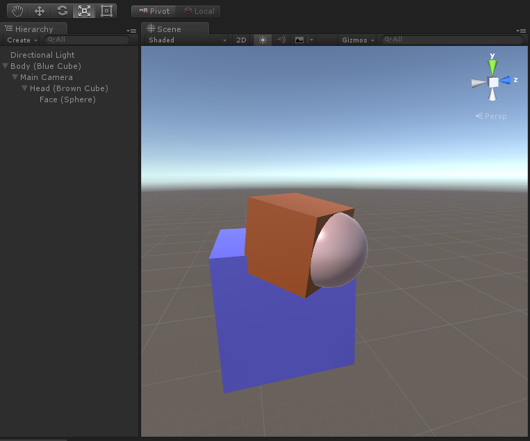Click the blue Z axis gizmo cone
This screenshot has width=530, height=441.
coord(506,80)
